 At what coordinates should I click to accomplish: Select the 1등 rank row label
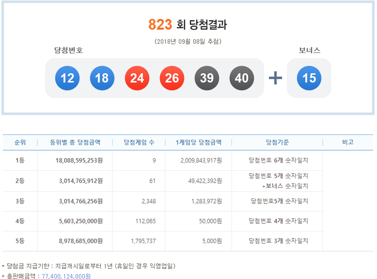(20, 161)
